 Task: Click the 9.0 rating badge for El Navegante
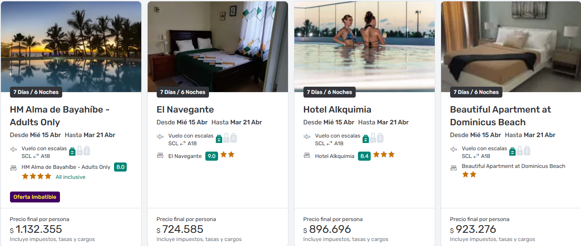pyautogui.click(x=212, y=156)
